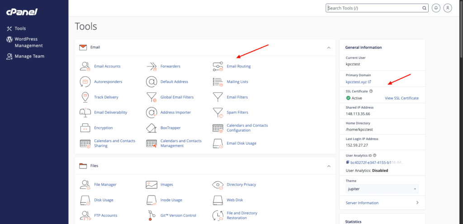Click the notifications bell icon

pyautogui.click(x=436, y=8)
